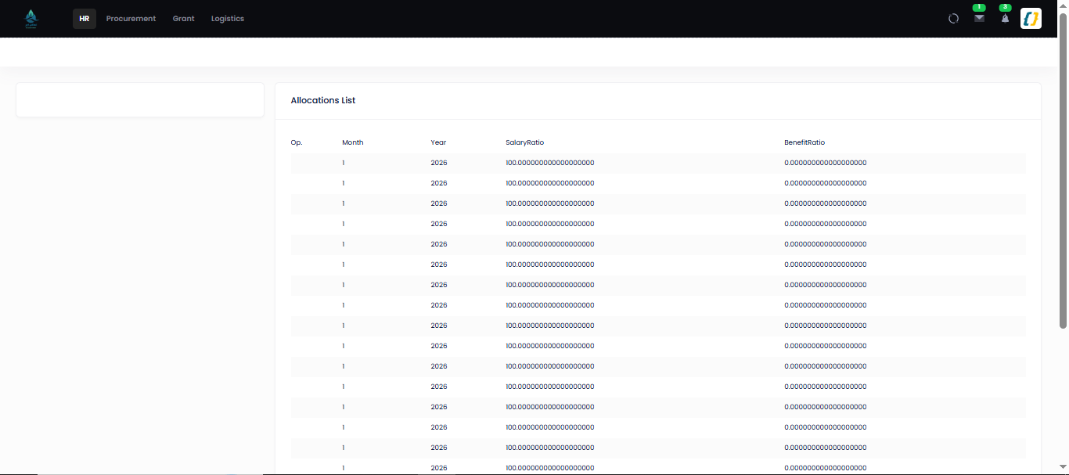Viewport: 1069px width, 475px height.
Task: Click the company logo in top-left corner
Action: pos(31,18)
